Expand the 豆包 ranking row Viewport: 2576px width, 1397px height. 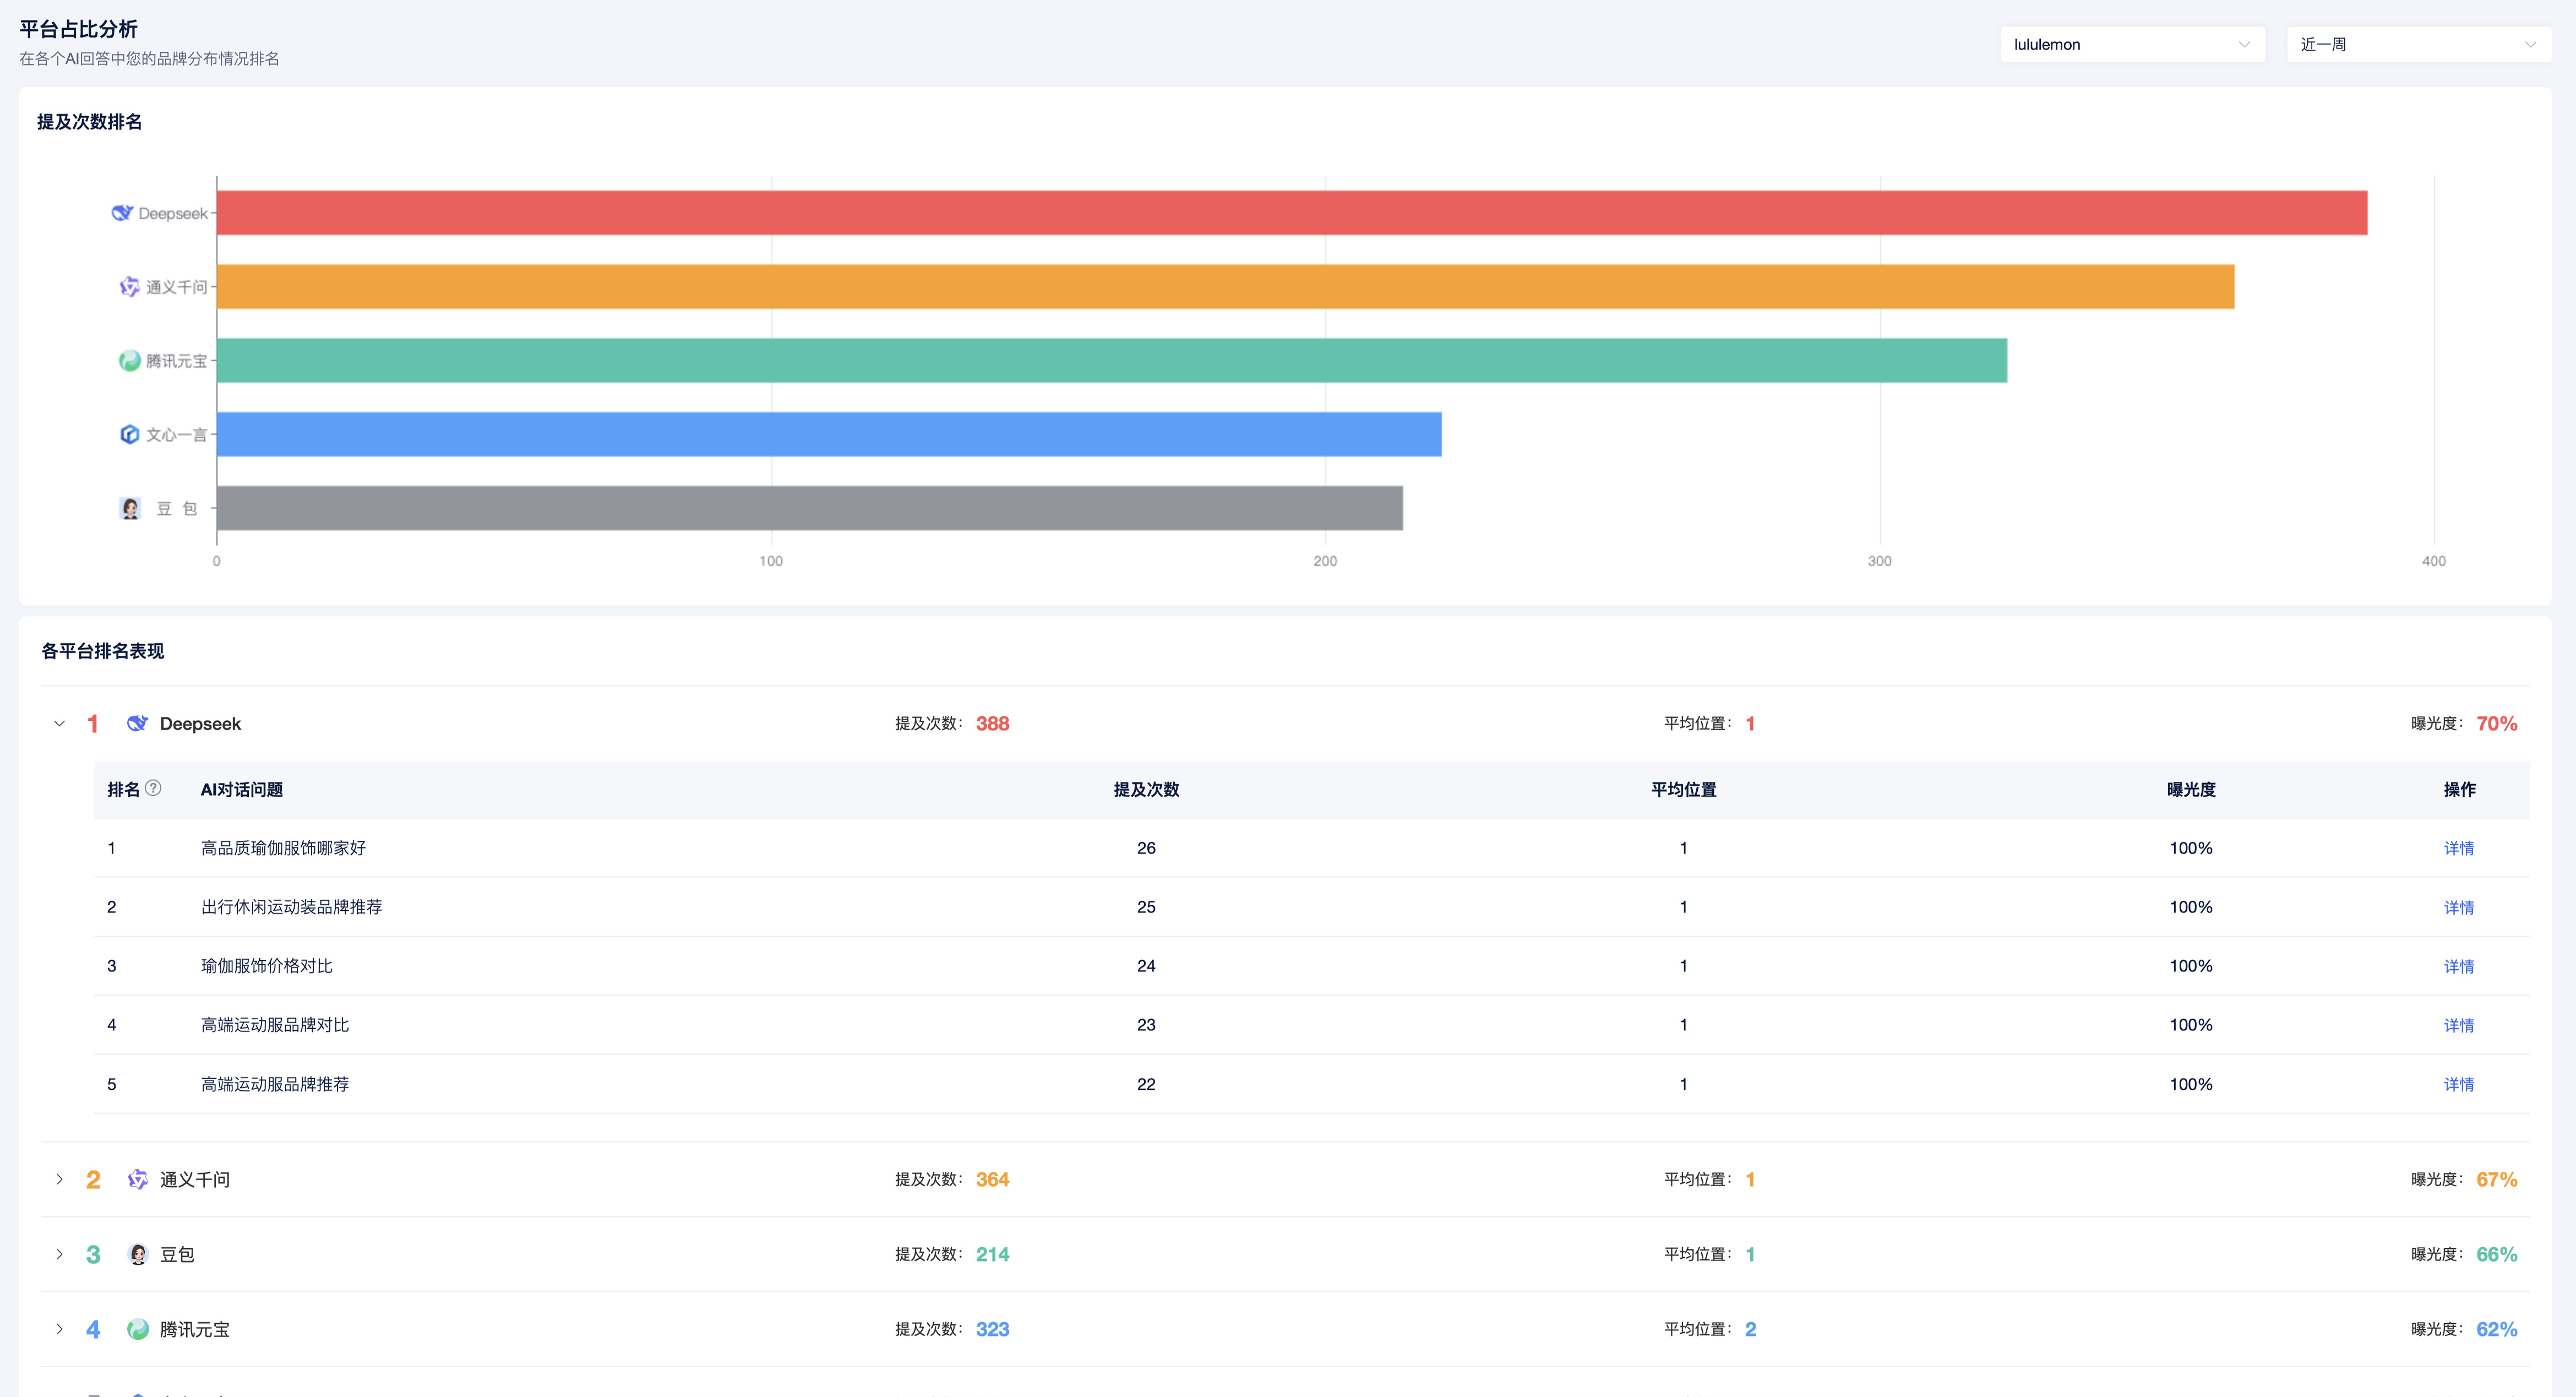pos(59,1254)
